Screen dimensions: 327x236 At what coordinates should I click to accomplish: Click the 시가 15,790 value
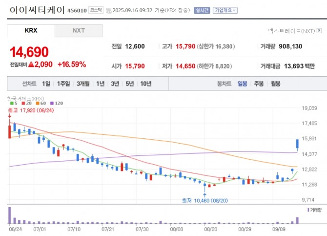pos(135,66)
